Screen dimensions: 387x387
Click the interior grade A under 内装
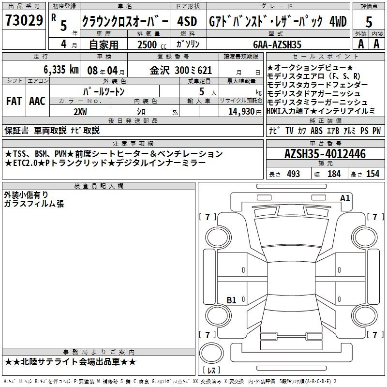tap(377, 43)
